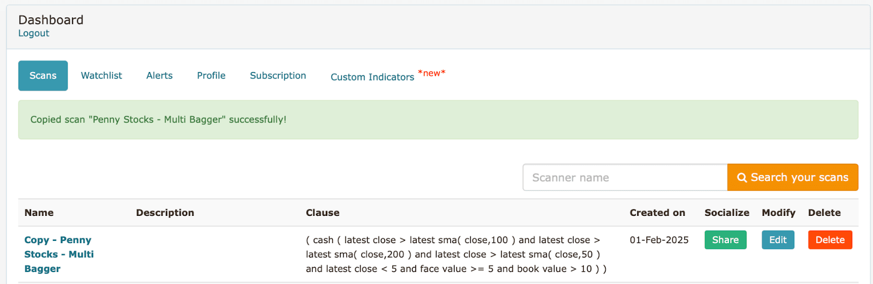Viewport: 873px width, 284px height.
Task: Edit the copied Penny Stocks scan
Action: [x=778, y=240]
